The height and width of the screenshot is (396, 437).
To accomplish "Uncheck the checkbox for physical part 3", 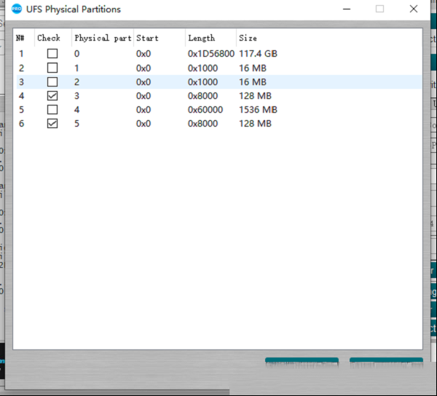I will pyautogui.click(x=52, y=96).
